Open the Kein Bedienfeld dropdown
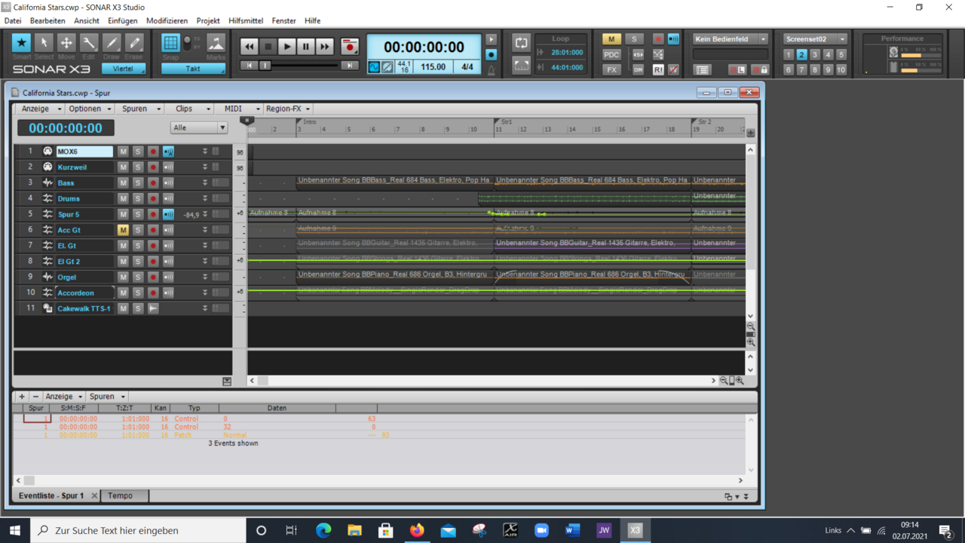 (730, 39)
